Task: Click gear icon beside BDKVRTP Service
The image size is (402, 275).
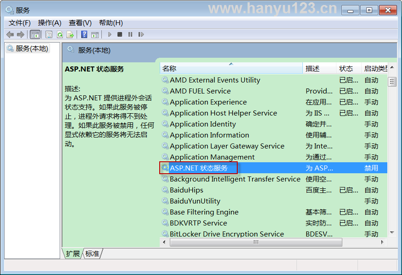Action: coord(165,223)
